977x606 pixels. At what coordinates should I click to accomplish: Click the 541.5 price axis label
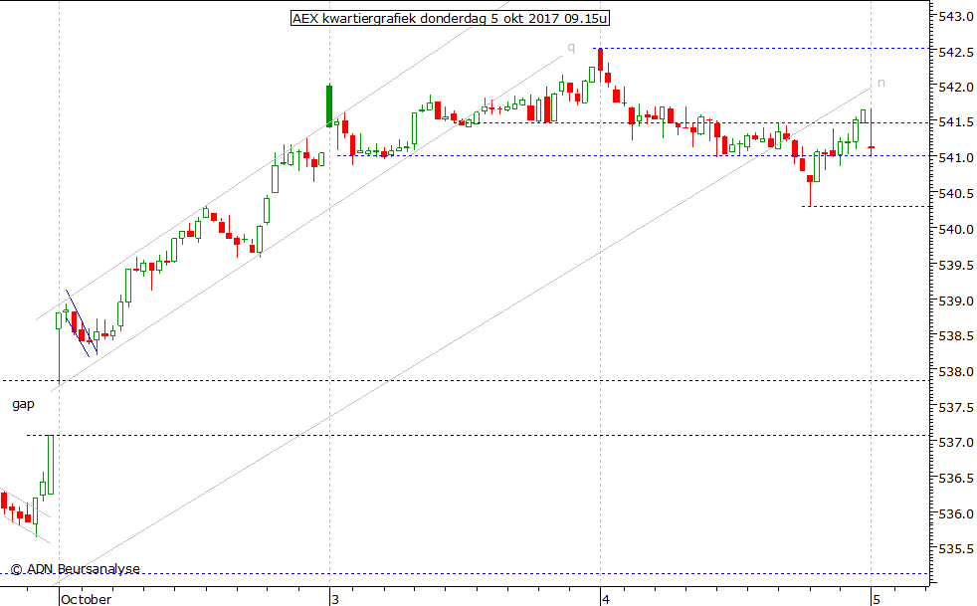955,122
